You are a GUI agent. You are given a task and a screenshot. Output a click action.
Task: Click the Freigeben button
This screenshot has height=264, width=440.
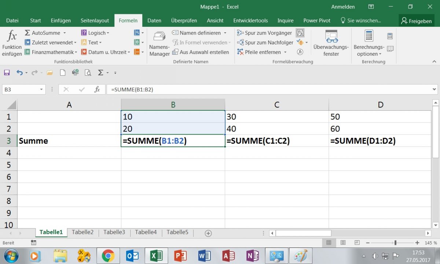(x=417, y=21)
